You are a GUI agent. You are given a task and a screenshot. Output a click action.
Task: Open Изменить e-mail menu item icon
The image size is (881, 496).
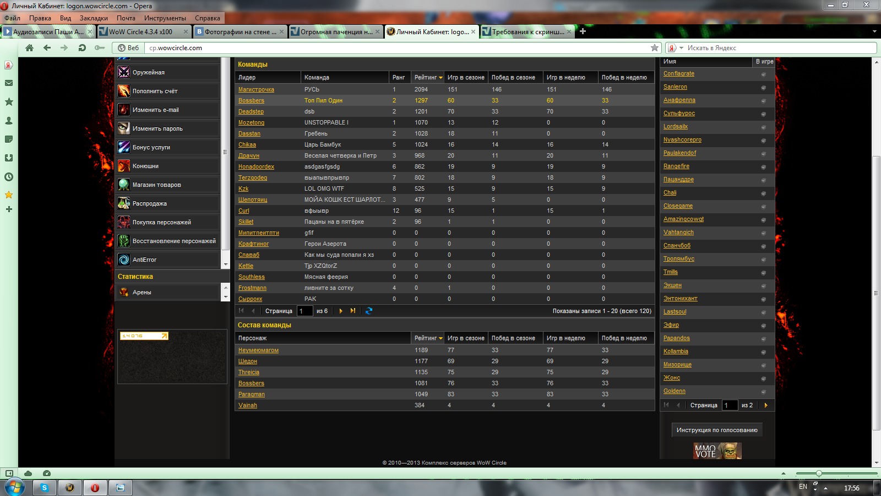pos(124,110)
